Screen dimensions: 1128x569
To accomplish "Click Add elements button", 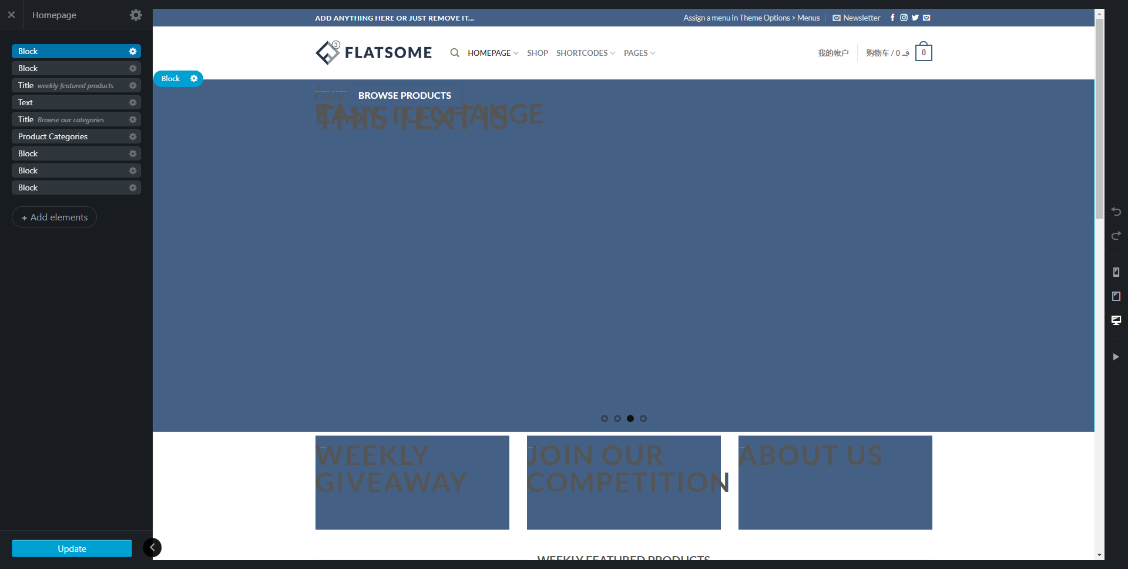I will [x=54, y=217].
